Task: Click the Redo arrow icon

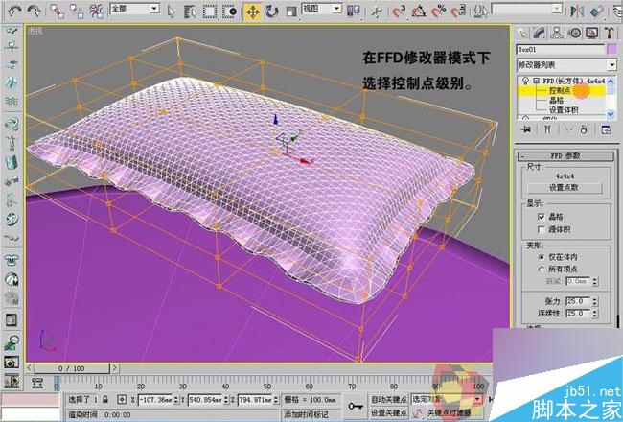Action: (35, 11)
